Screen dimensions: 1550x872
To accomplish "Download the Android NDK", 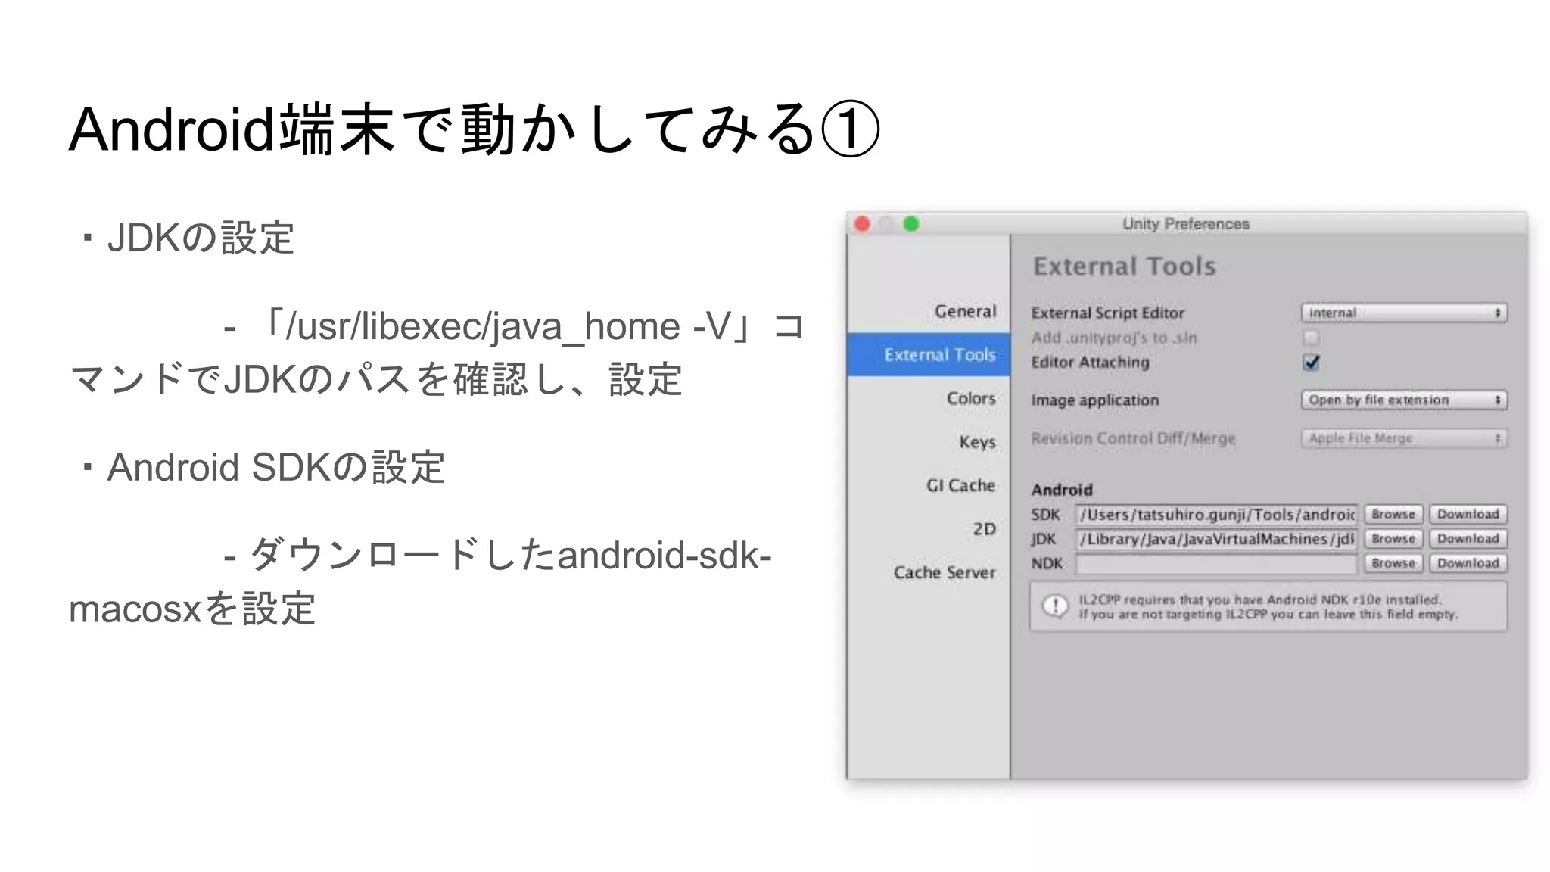I will coord(1468,564).
